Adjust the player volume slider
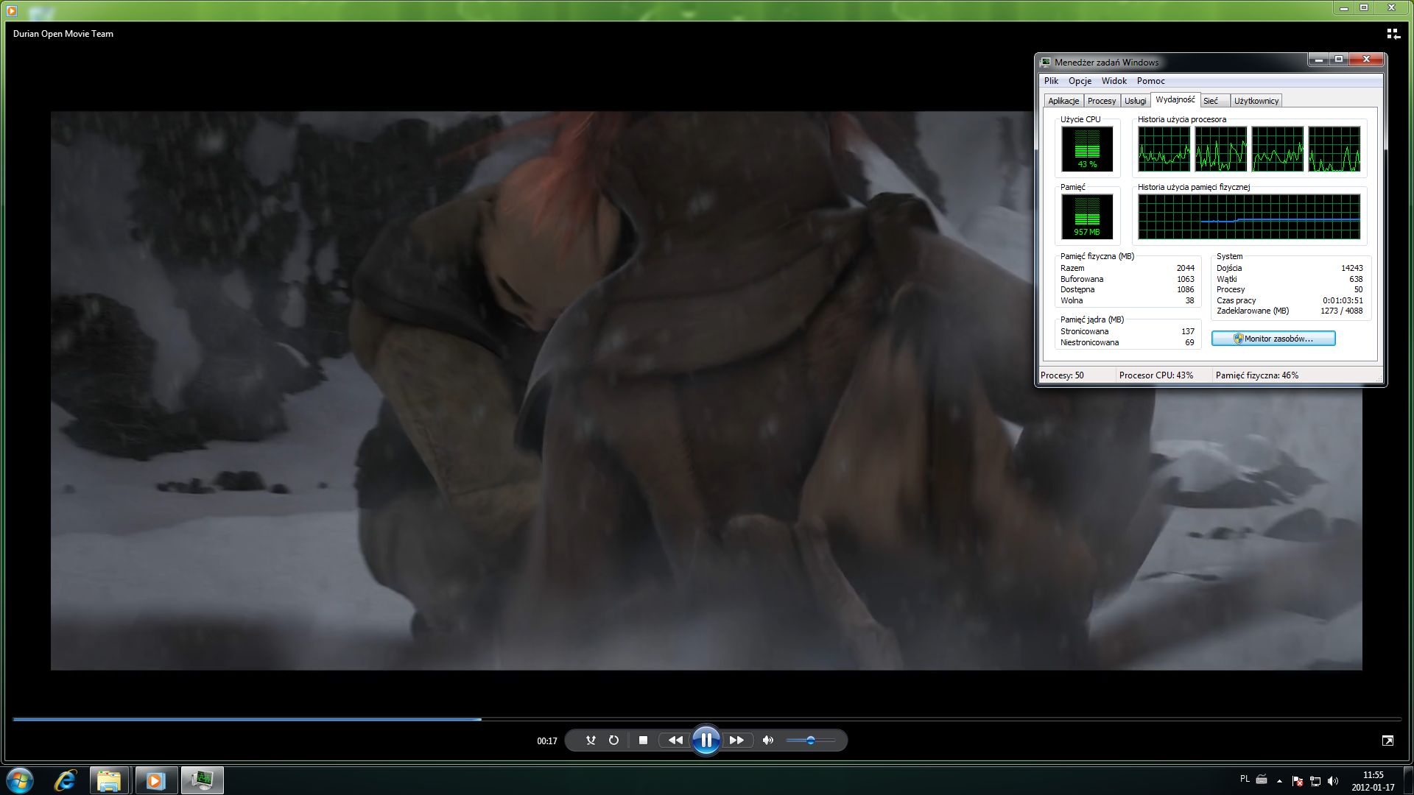 810,741
